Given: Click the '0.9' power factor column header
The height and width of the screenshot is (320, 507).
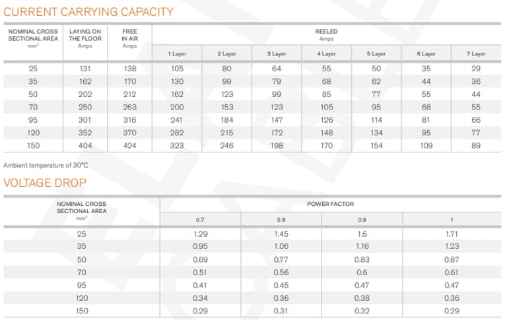Looking at the screenshot, I should point(362,219).
